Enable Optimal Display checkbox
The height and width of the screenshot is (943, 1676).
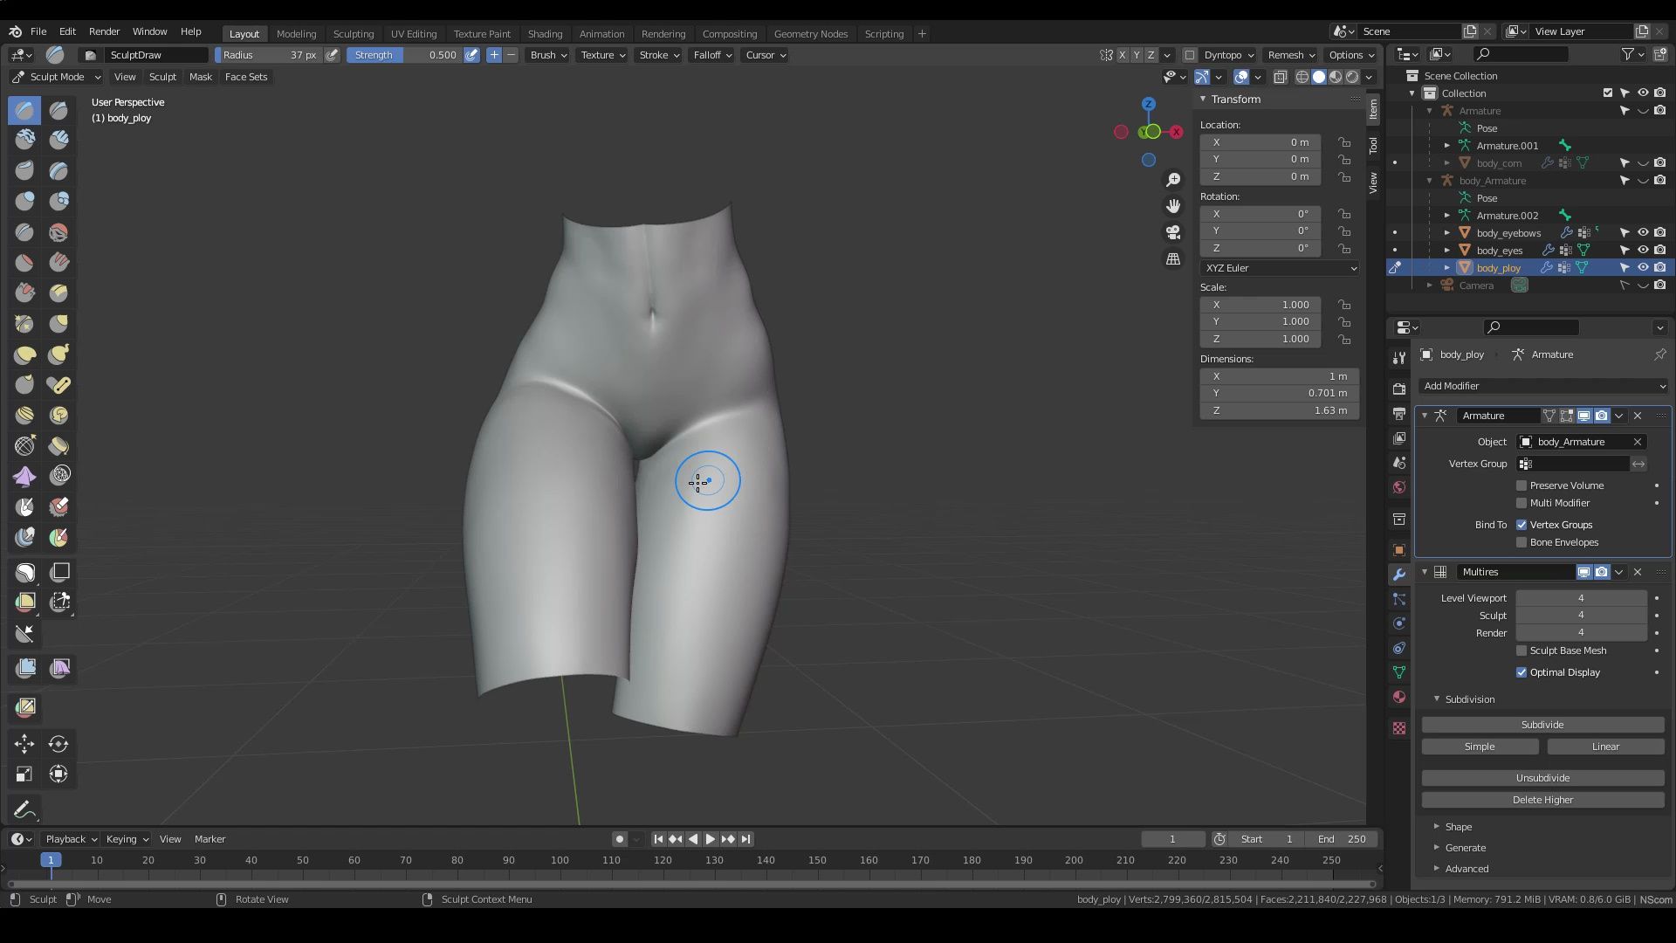[x=1521, y=671]
